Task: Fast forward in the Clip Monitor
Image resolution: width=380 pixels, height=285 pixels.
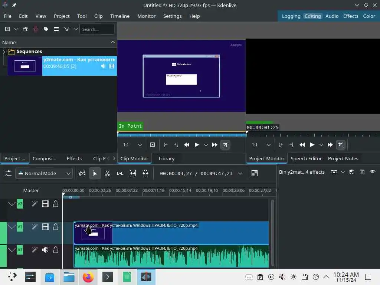Action: 214,145
